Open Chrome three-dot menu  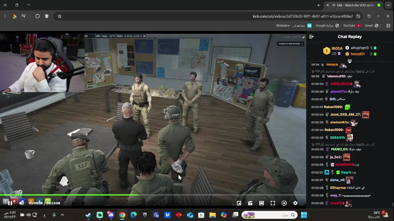coord(5,16)
